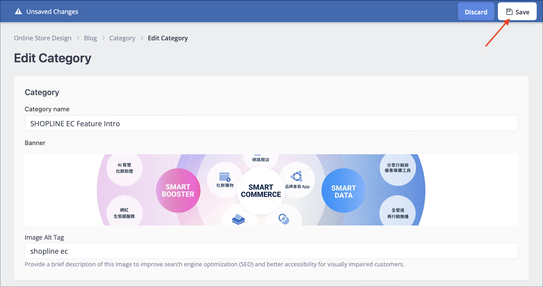Click the SEO description helper text

click(214, 264)
